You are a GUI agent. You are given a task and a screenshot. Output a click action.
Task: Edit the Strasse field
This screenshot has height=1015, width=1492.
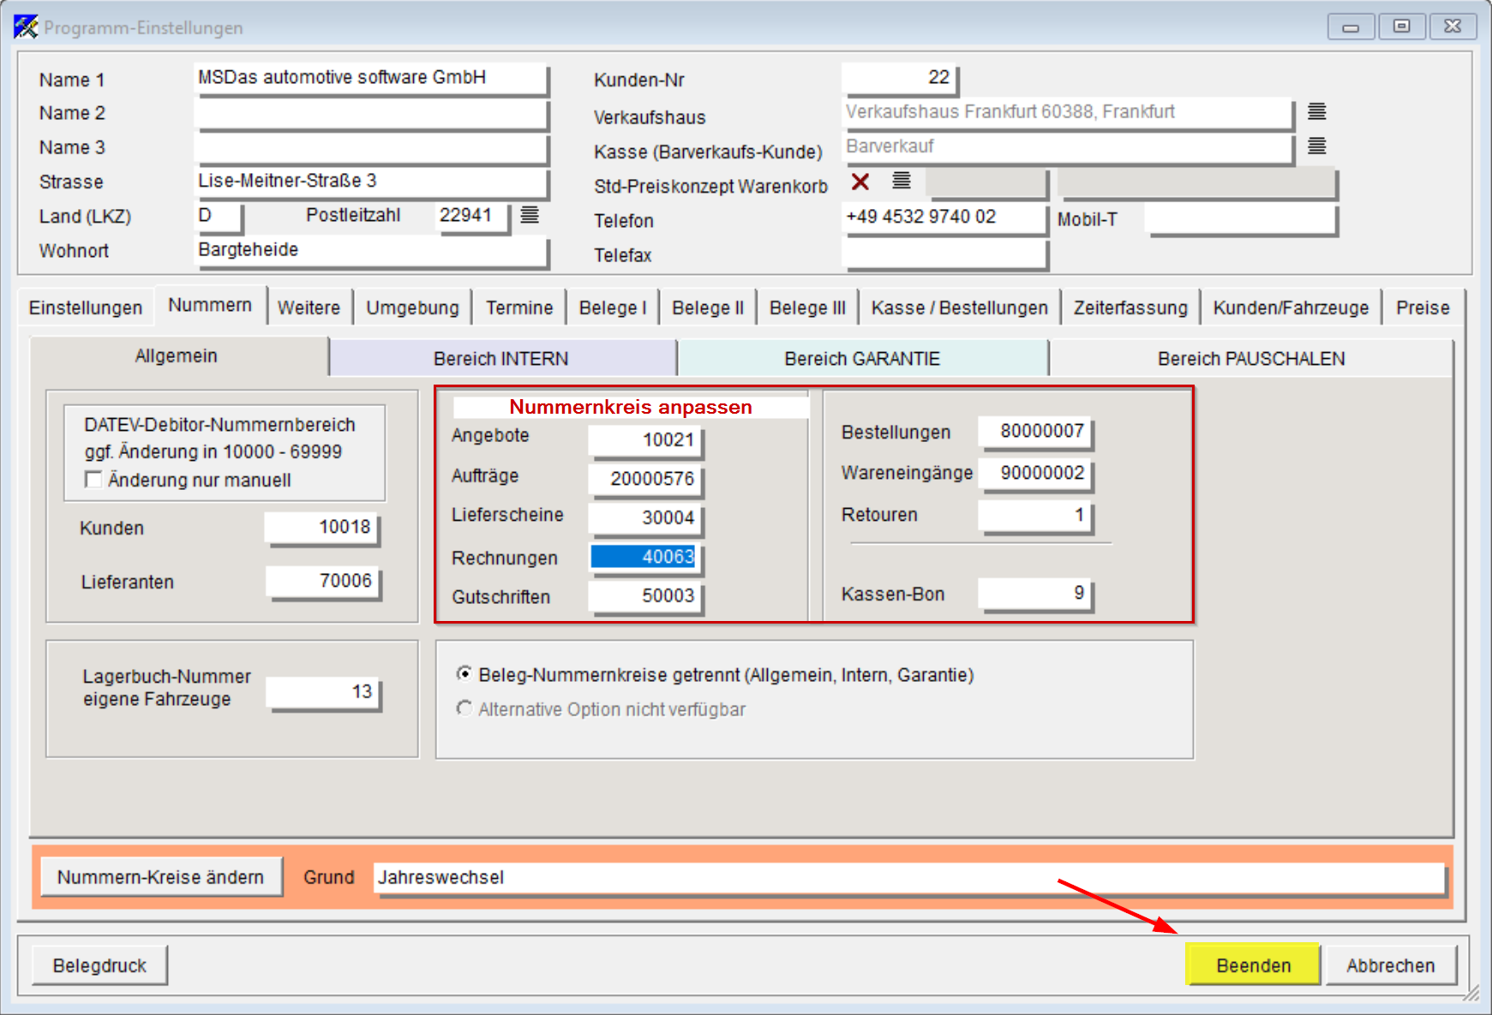(x=371, y=182)
